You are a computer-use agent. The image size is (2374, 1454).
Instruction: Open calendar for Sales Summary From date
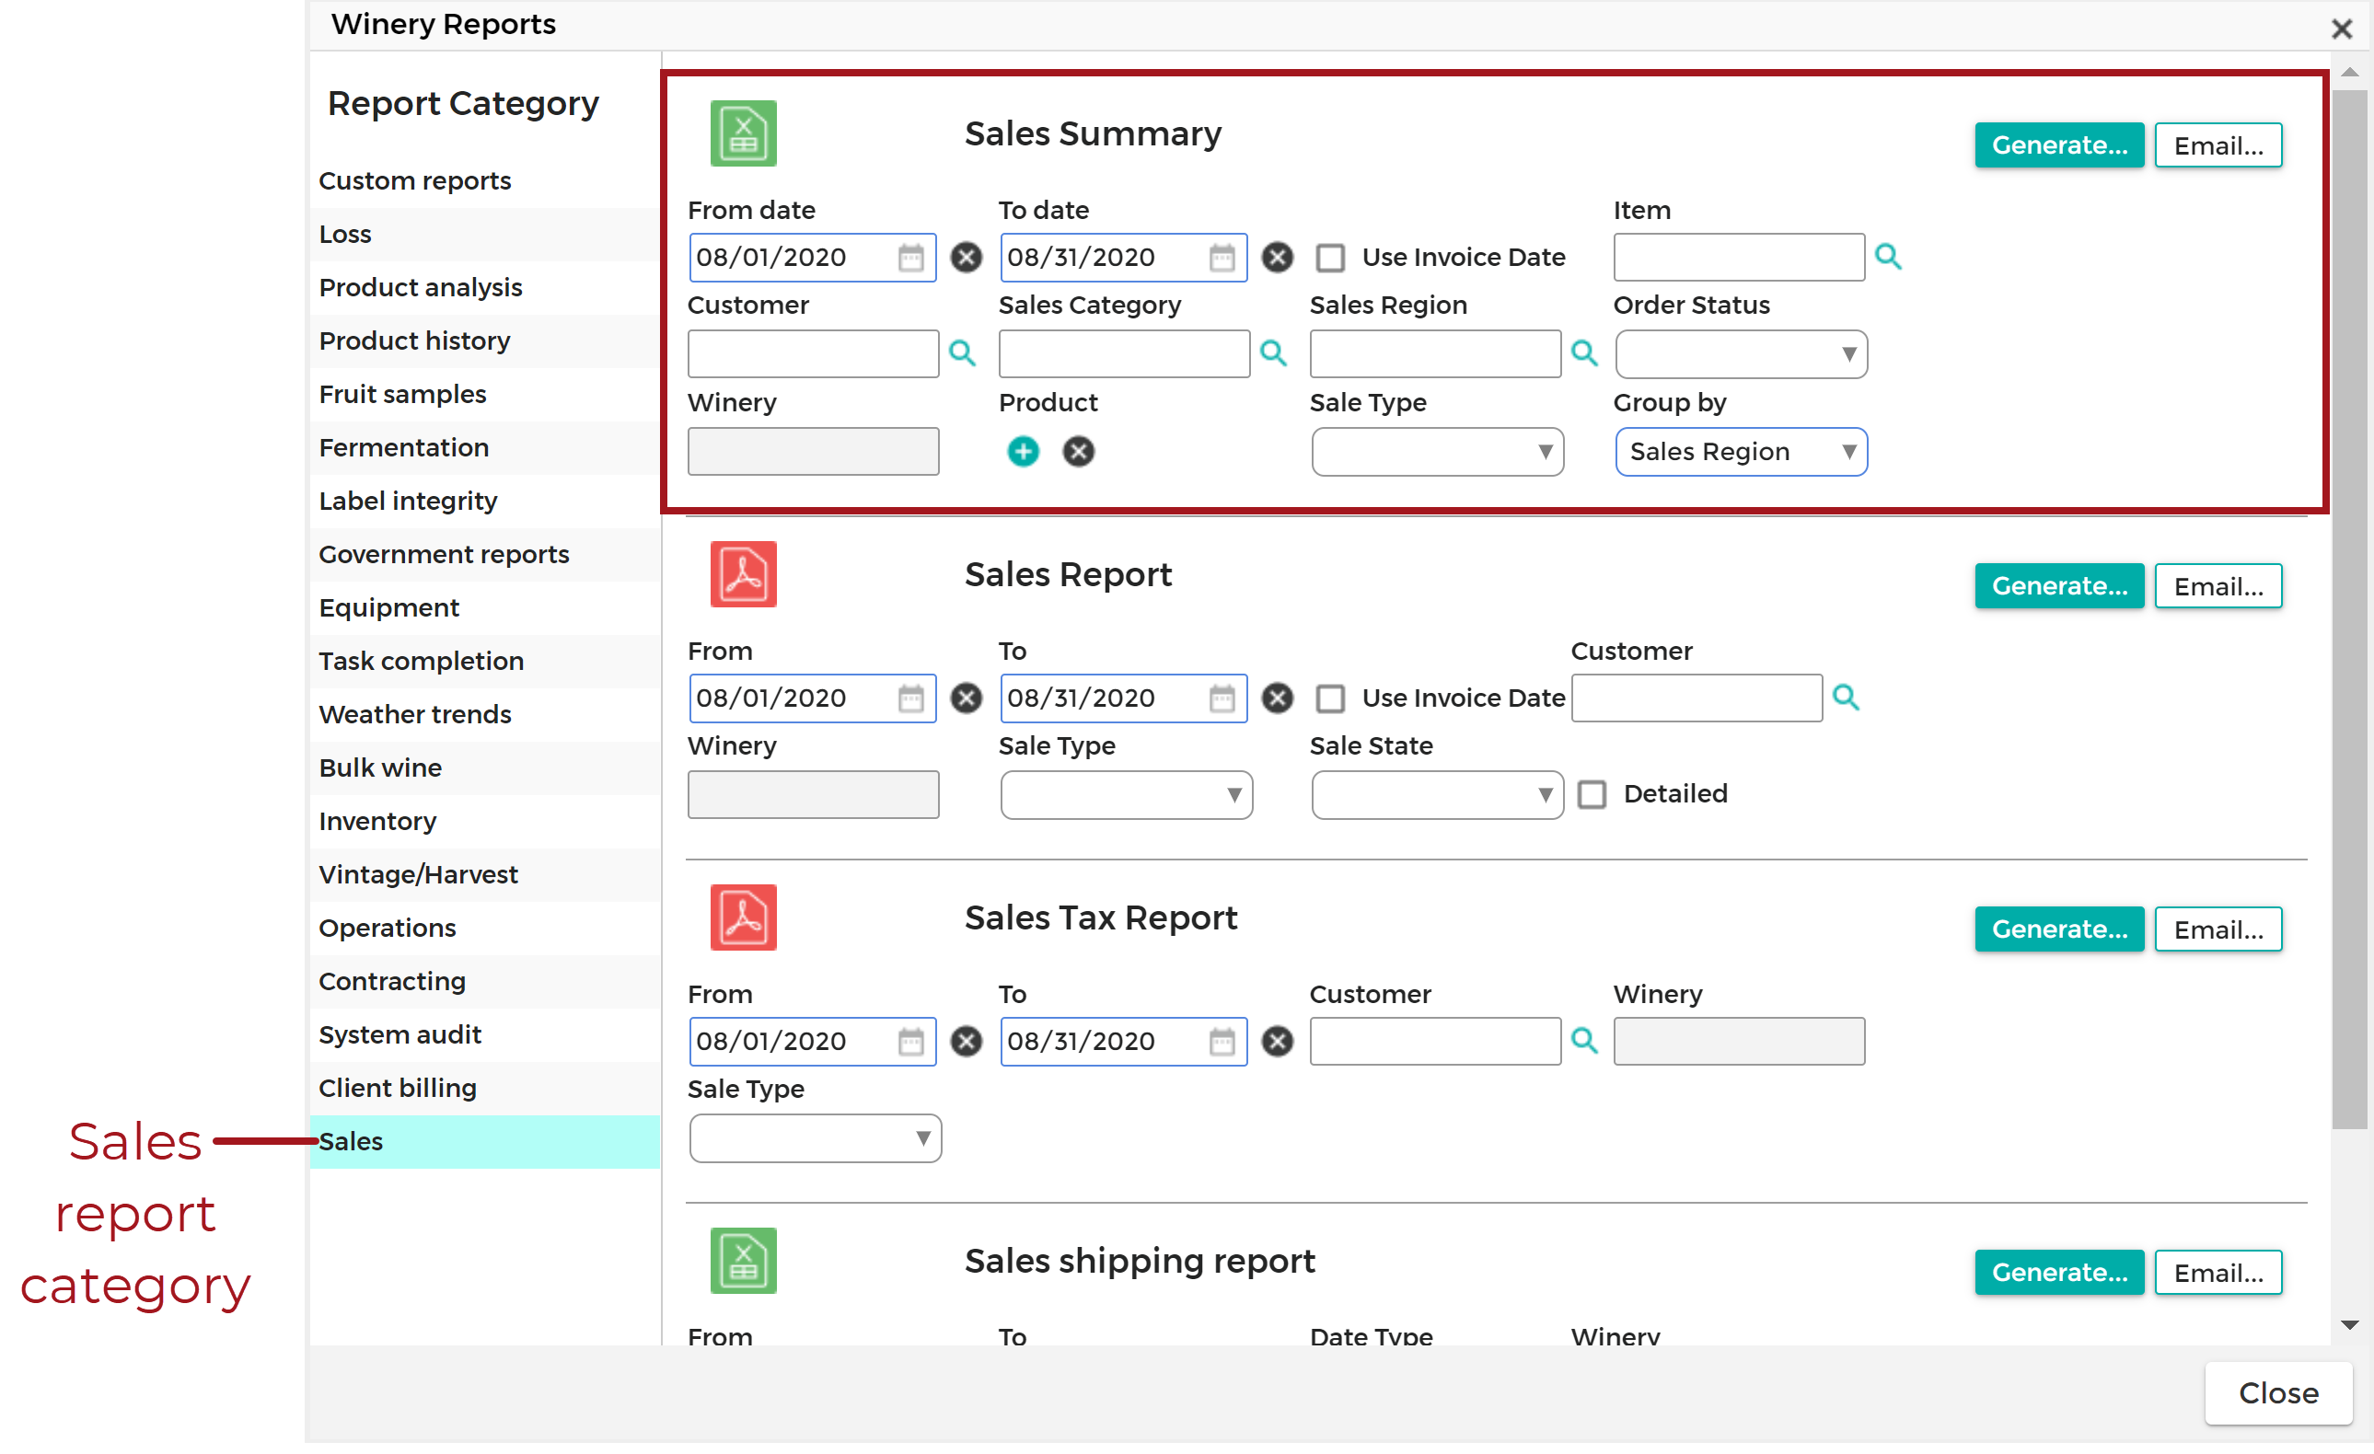coord(910,258)
